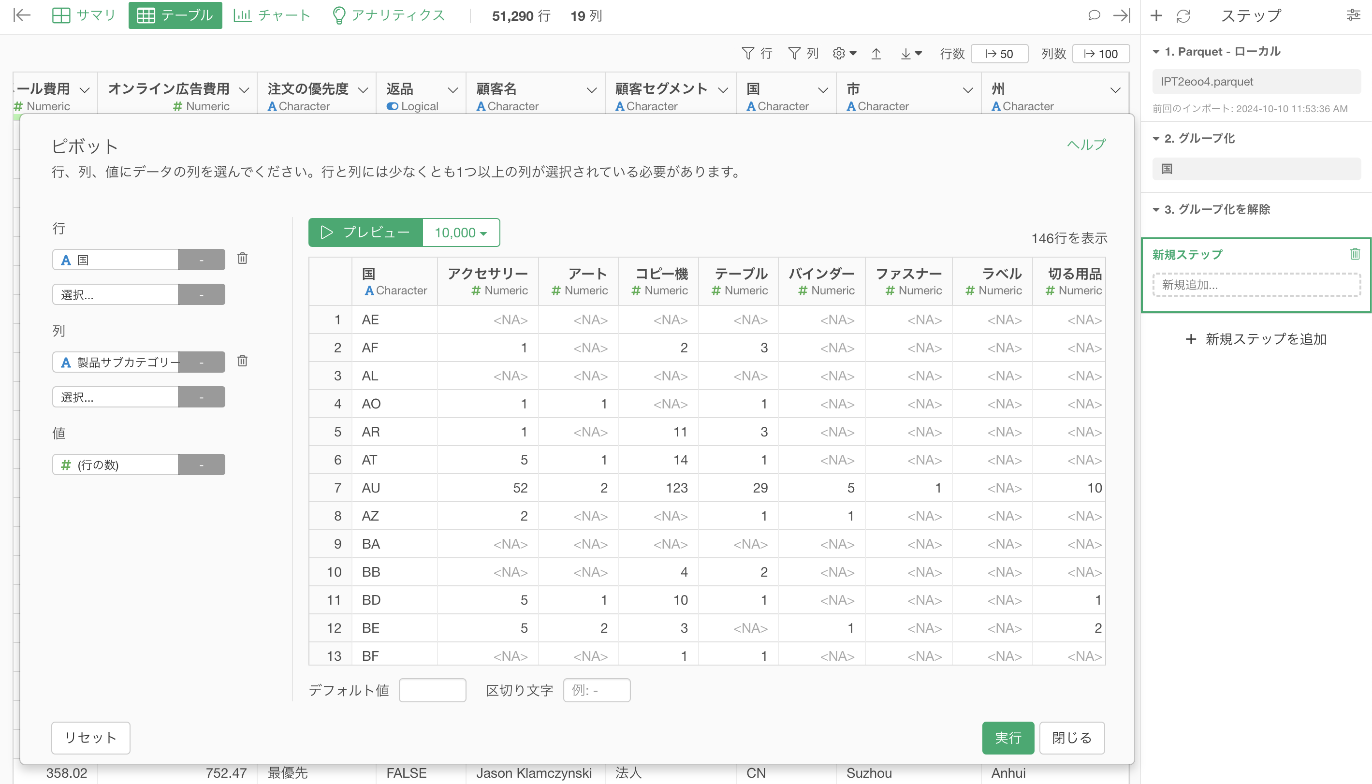The image size is (1372, 784).
Task: Select the IPT2eoo4.parquet step item
Action: 1256,81
